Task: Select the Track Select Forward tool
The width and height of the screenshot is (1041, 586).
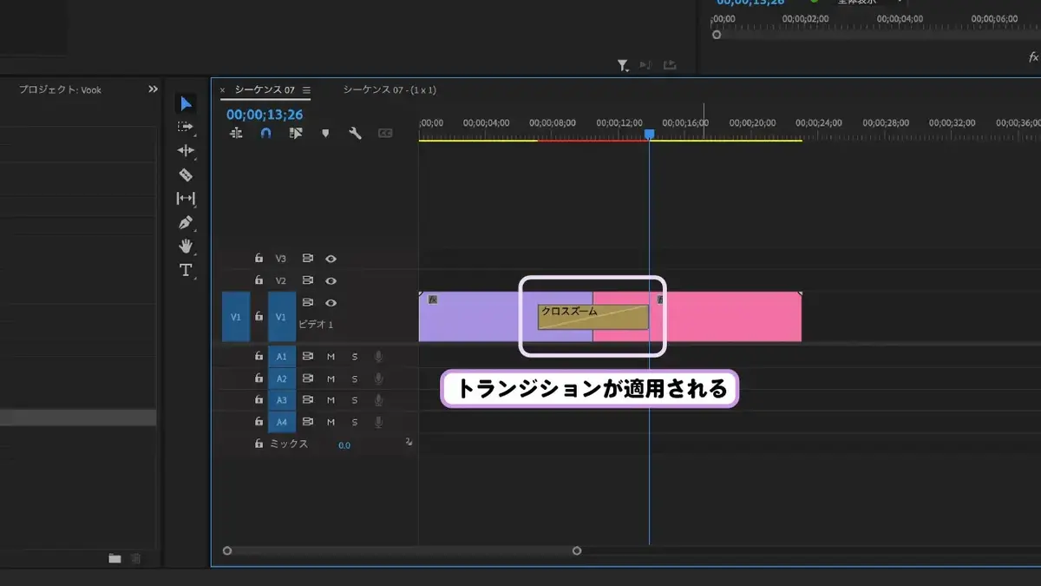Action: point(186,127)
